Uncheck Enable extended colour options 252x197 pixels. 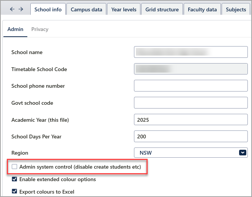pos(15,179)
